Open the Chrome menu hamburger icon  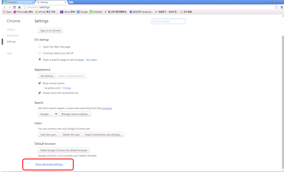(x=282, y=7)
